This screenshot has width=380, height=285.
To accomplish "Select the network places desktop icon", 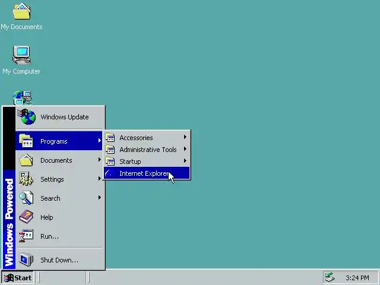I will pyautogui.click(x=23, y=98).
